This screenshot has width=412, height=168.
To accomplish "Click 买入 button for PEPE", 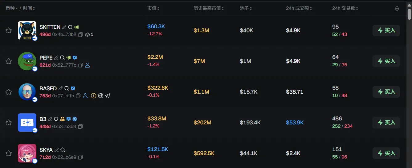I will pos(386,61).
